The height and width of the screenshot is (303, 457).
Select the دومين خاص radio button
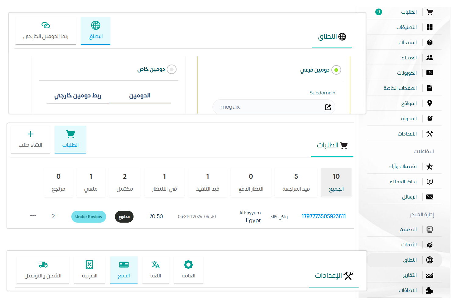[x=172, y=69]
